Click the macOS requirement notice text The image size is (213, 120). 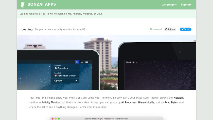pos(61,14)
